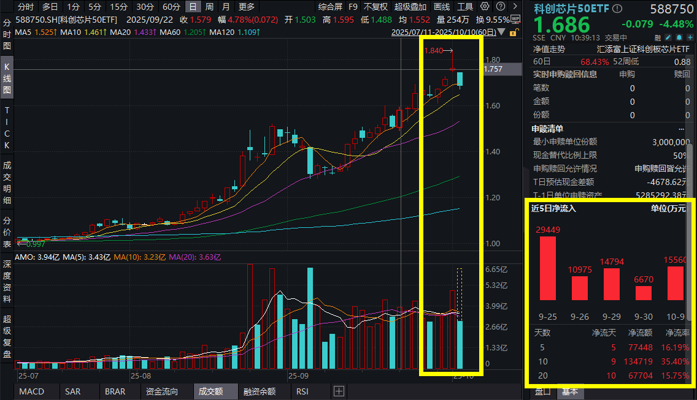The height and width of the screenshot is (400, 697).
Task: Click the plus icon to add to watchlist
Action: (690, 37)
